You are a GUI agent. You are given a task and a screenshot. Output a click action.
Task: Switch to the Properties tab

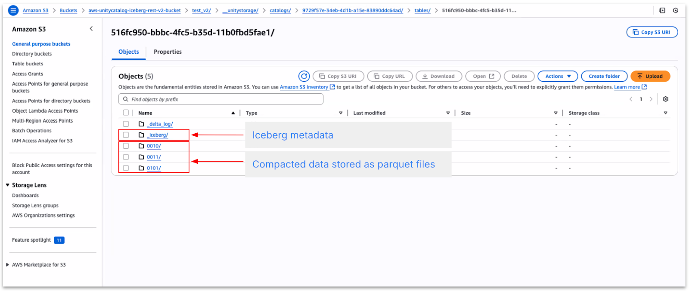[x=168, y=52]
